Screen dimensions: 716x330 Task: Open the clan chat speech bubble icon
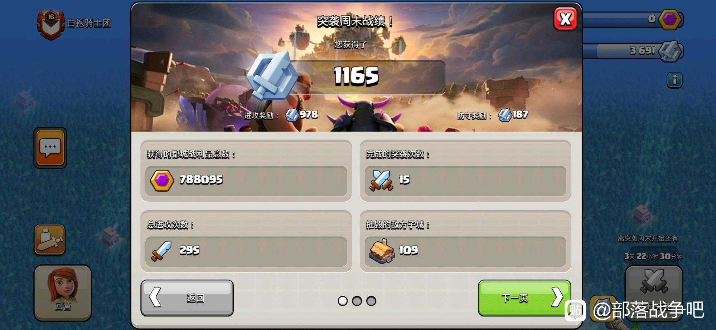(50, 148)
